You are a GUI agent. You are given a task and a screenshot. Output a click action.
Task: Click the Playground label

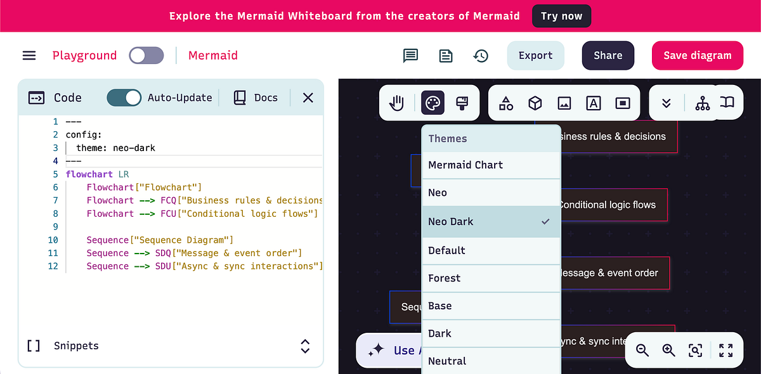84,56
